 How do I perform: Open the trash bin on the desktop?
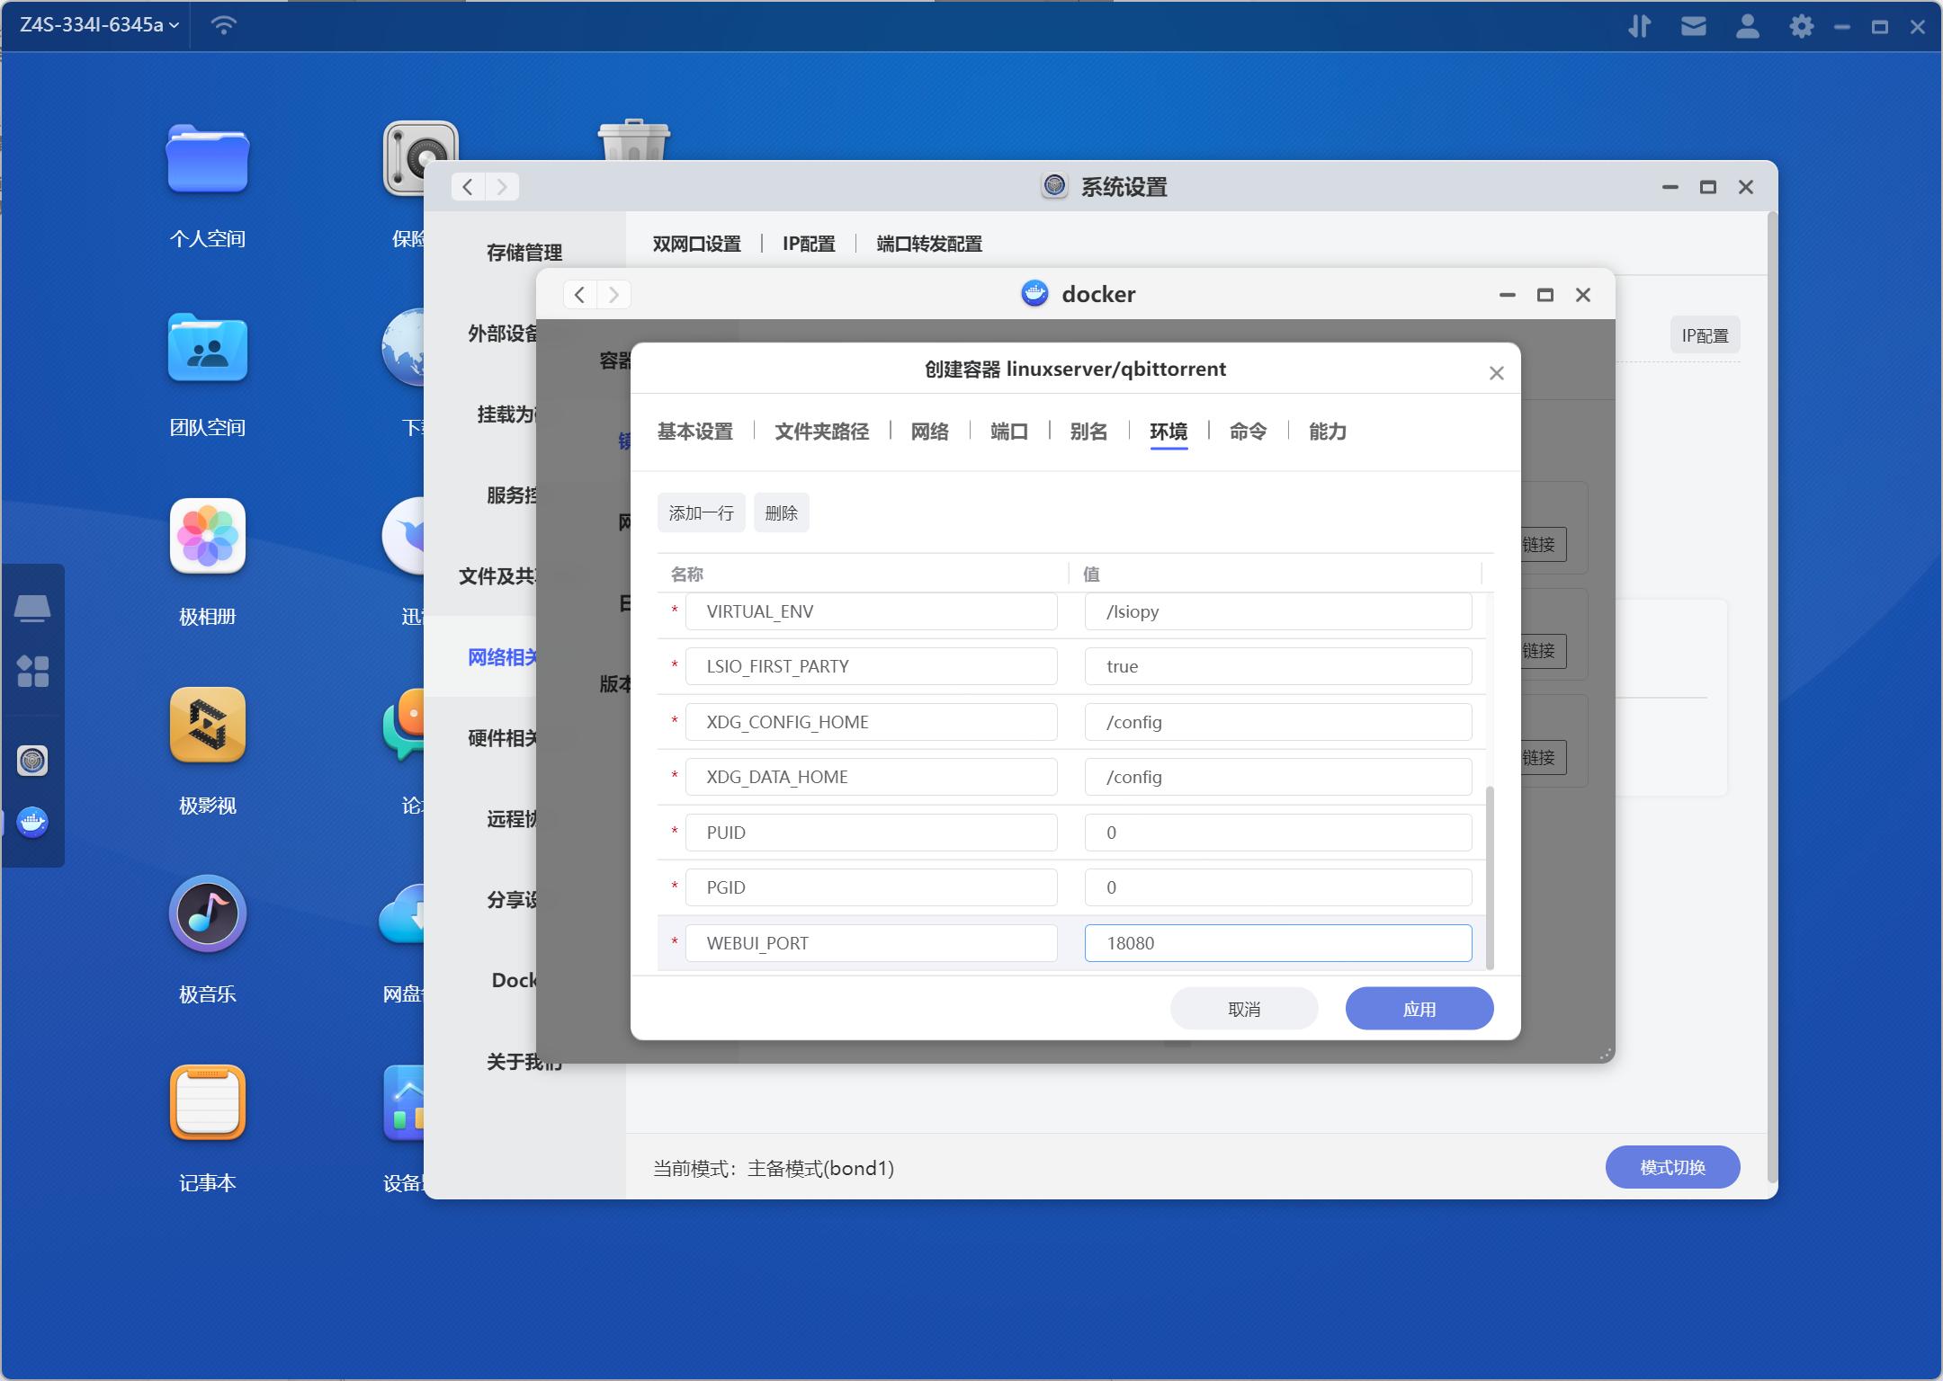(x=634, y=144)
